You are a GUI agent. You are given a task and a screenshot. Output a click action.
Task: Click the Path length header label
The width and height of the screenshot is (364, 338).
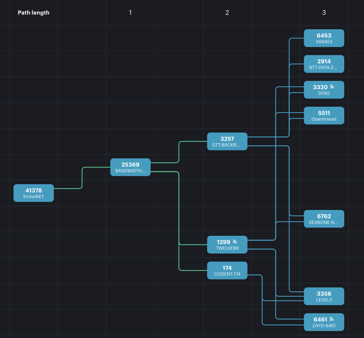pyautogui.click(x=34, y=12)
